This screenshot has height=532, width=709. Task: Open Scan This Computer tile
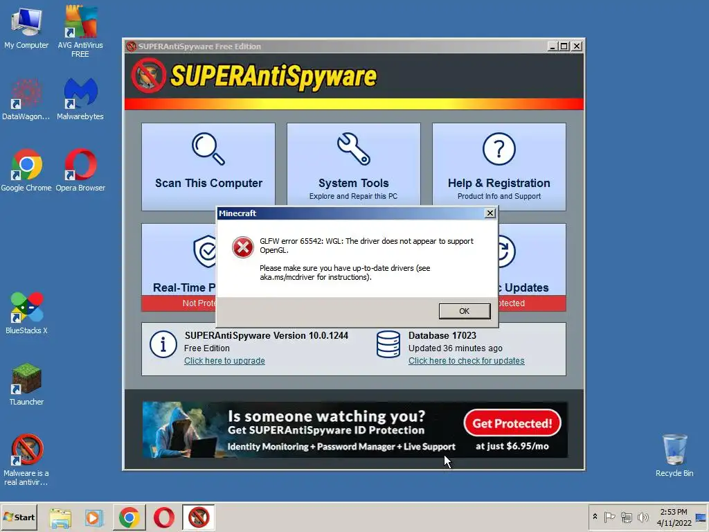(208, 166)
